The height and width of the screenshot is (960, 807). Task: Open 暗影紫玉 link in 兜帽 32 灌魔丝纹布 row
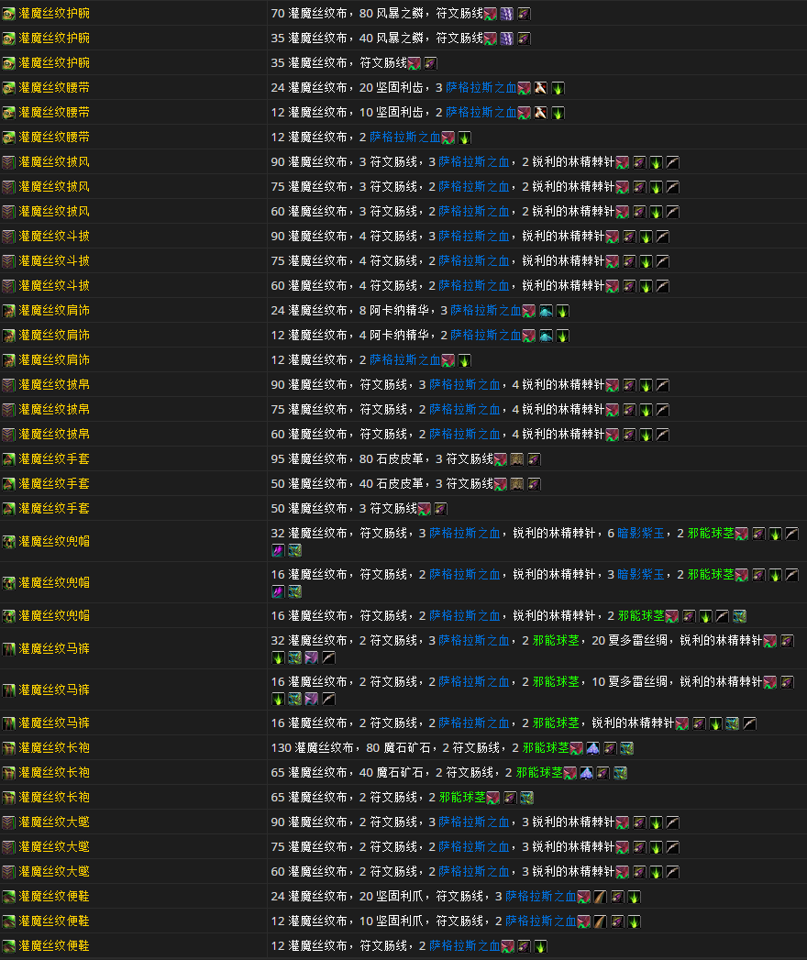click(640, 534)
